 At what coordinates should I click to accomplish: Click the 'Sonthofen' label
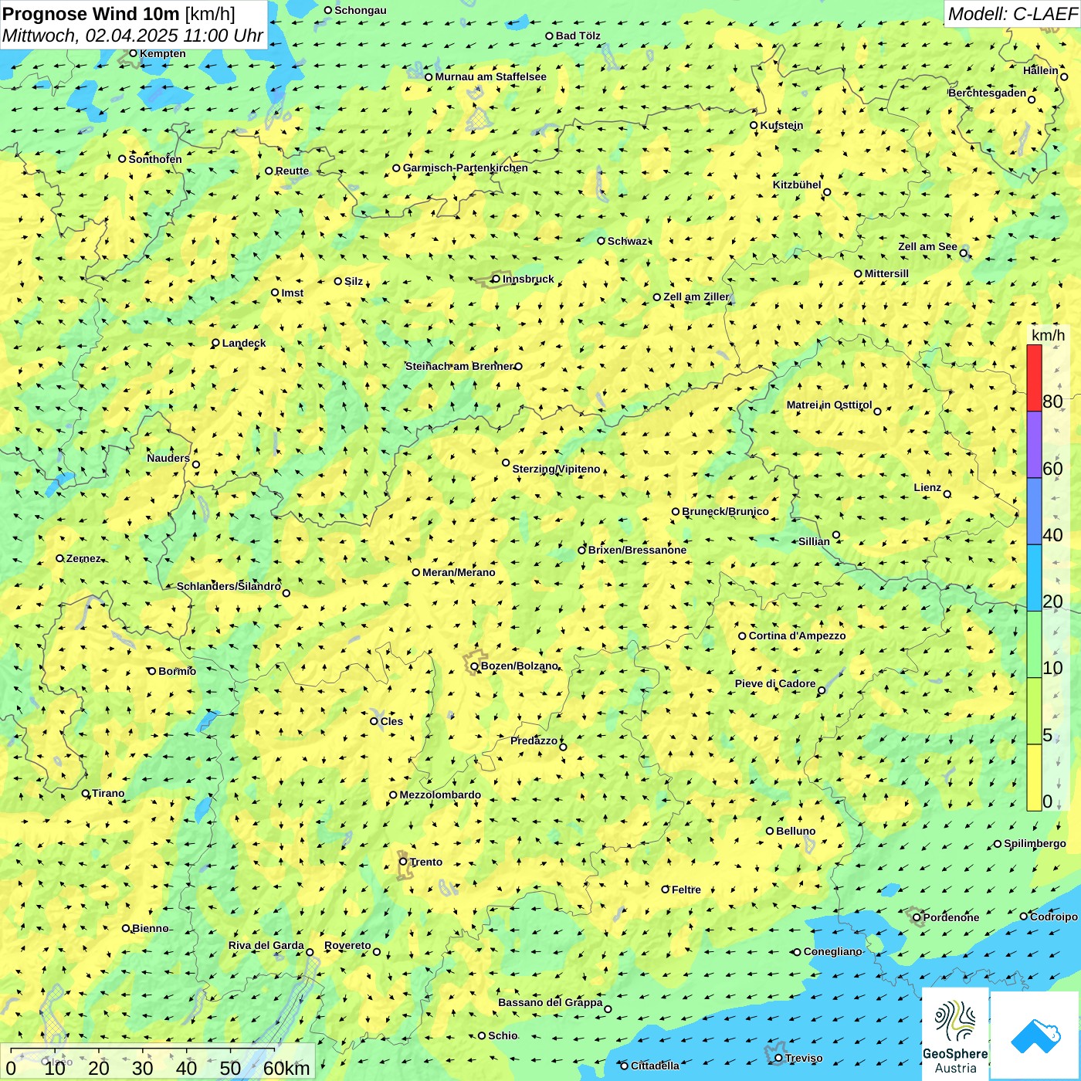[x=155, y=159]
